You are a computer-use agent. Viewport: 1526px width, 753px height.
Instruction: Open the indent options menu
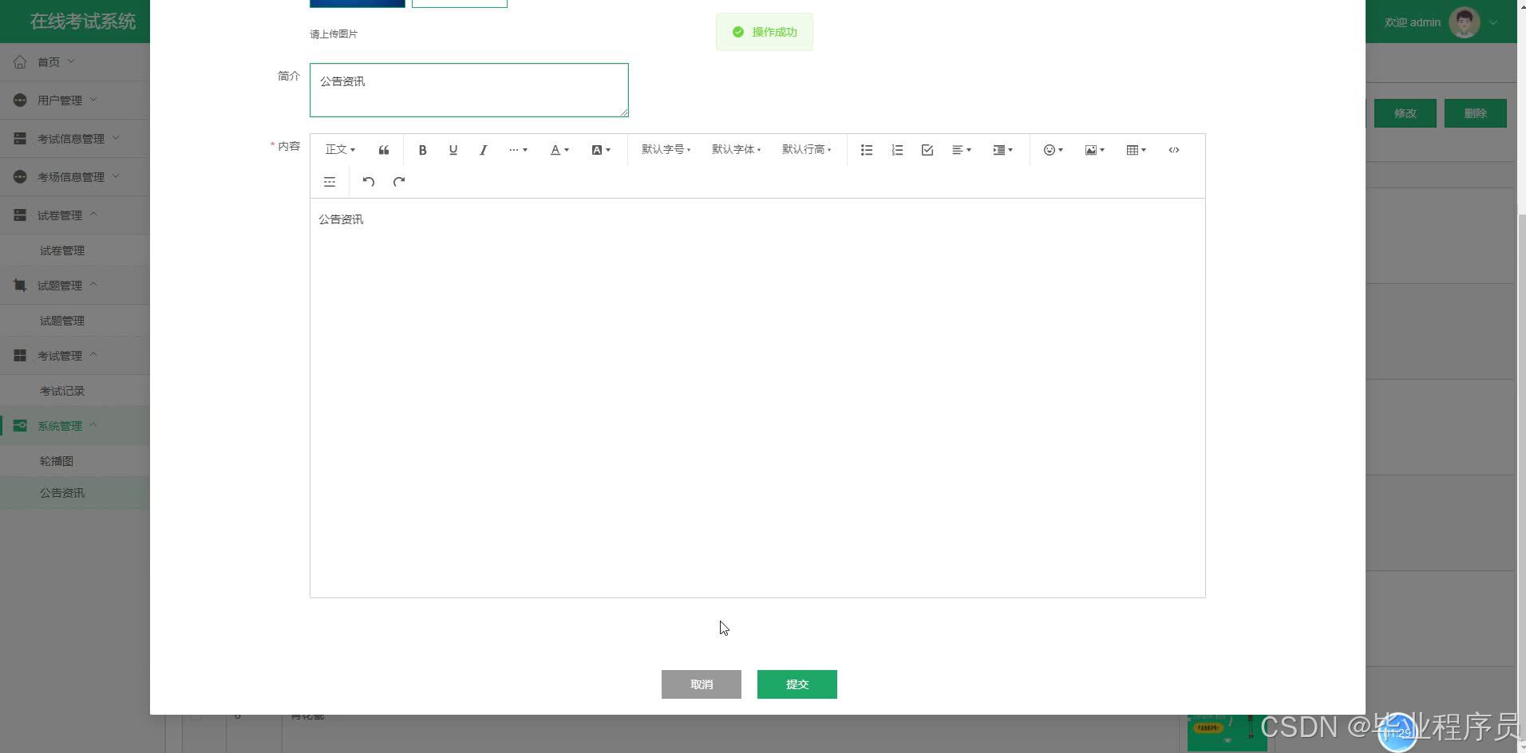point(1002,150)
